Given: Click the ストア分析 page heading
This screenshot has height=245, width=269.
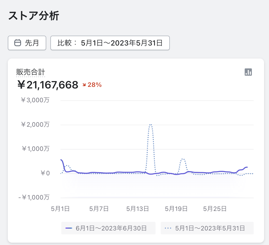Looking at the screenshot, I should point(34,16).
